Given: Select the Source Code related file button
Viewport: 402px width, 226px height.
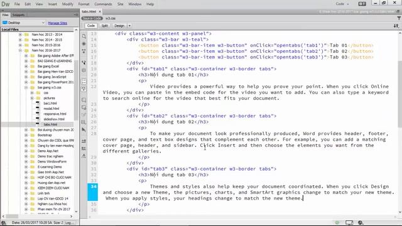Looking at the screenshot, I should 92,18.
